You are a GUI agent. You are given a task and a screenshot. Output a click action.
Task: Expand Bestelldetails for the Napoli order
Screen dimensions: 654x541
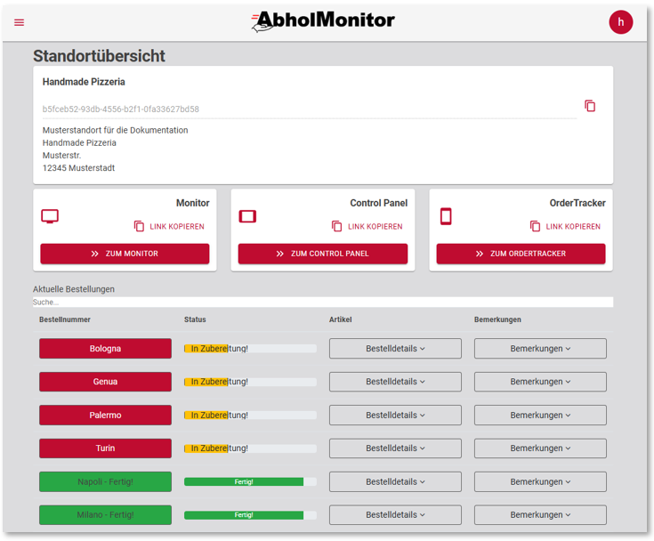tap(395, 481)
